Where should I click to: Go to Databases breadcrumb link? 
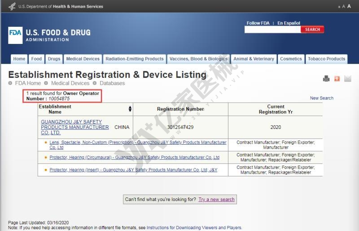(112, 83)
